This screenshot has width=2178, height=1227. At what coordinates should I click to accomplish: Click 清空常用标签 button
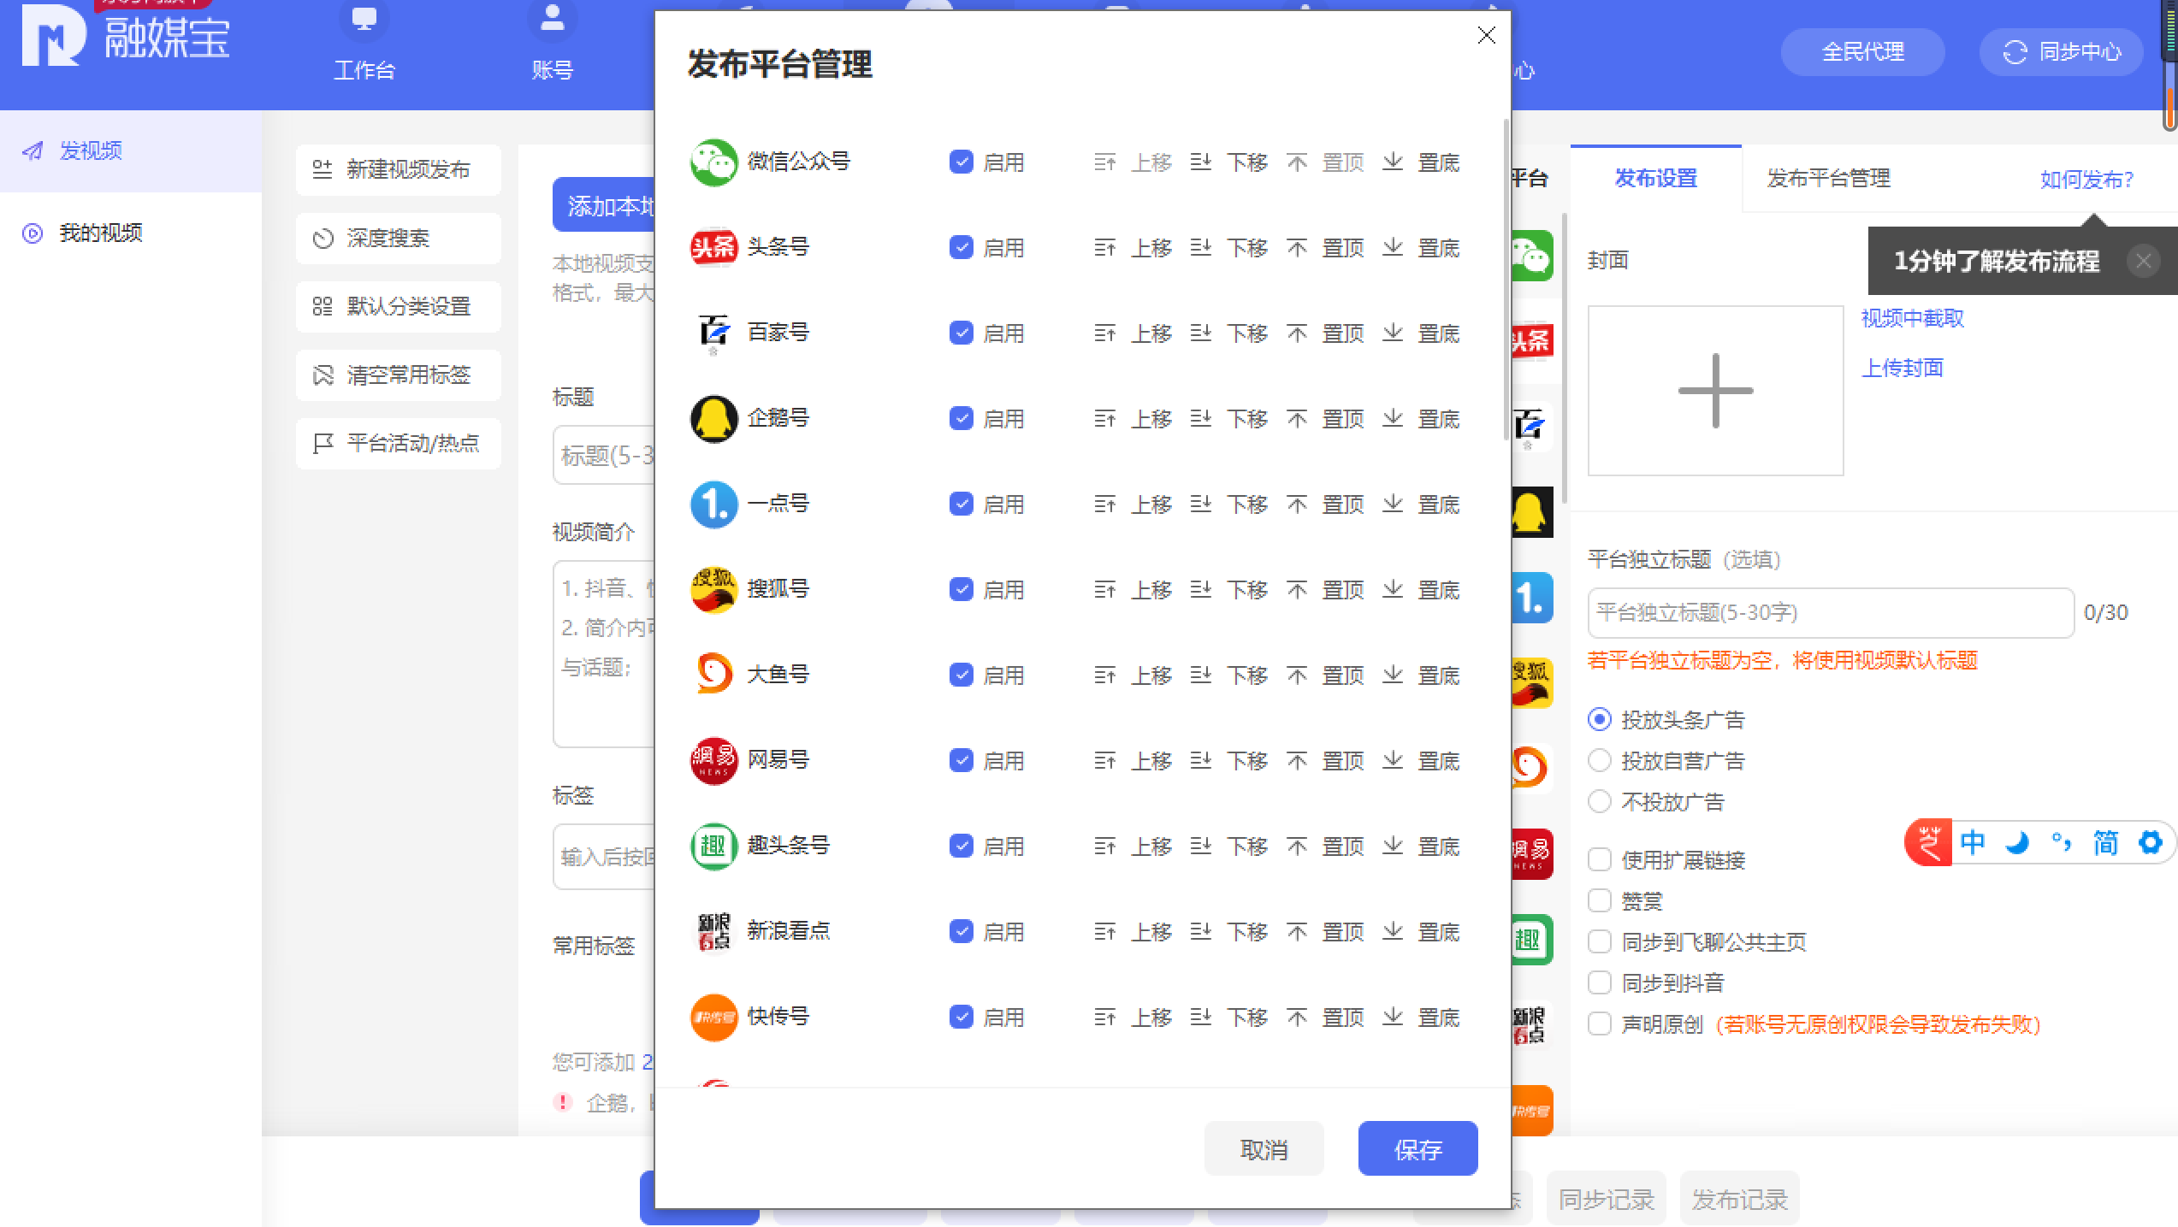click(x=398, y=375)
